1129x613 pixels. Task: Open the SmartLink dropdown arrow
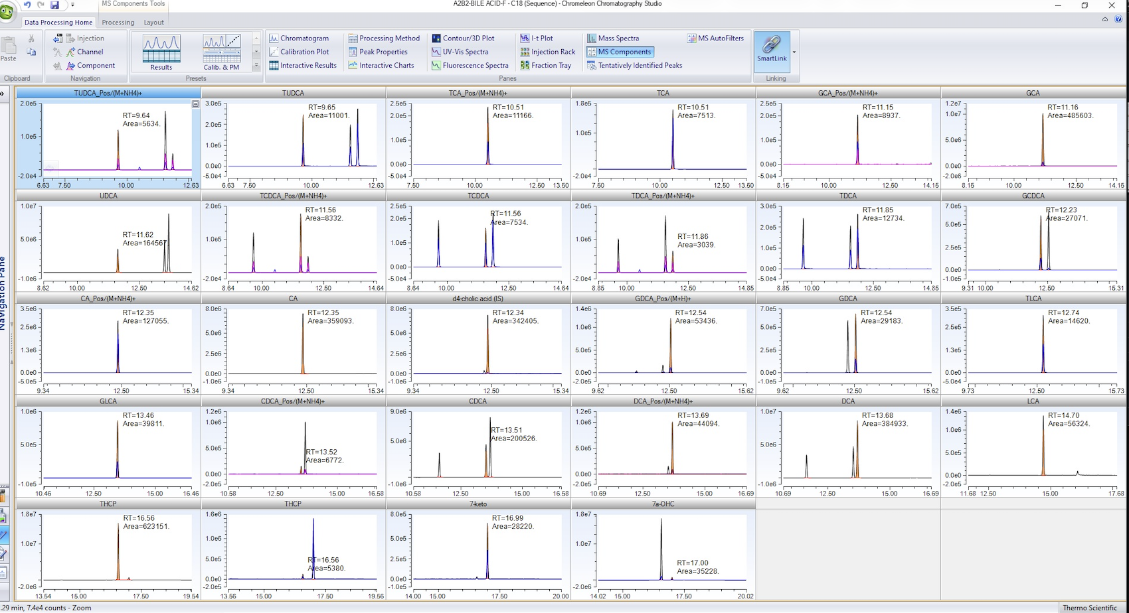click(x=794, y=52)
